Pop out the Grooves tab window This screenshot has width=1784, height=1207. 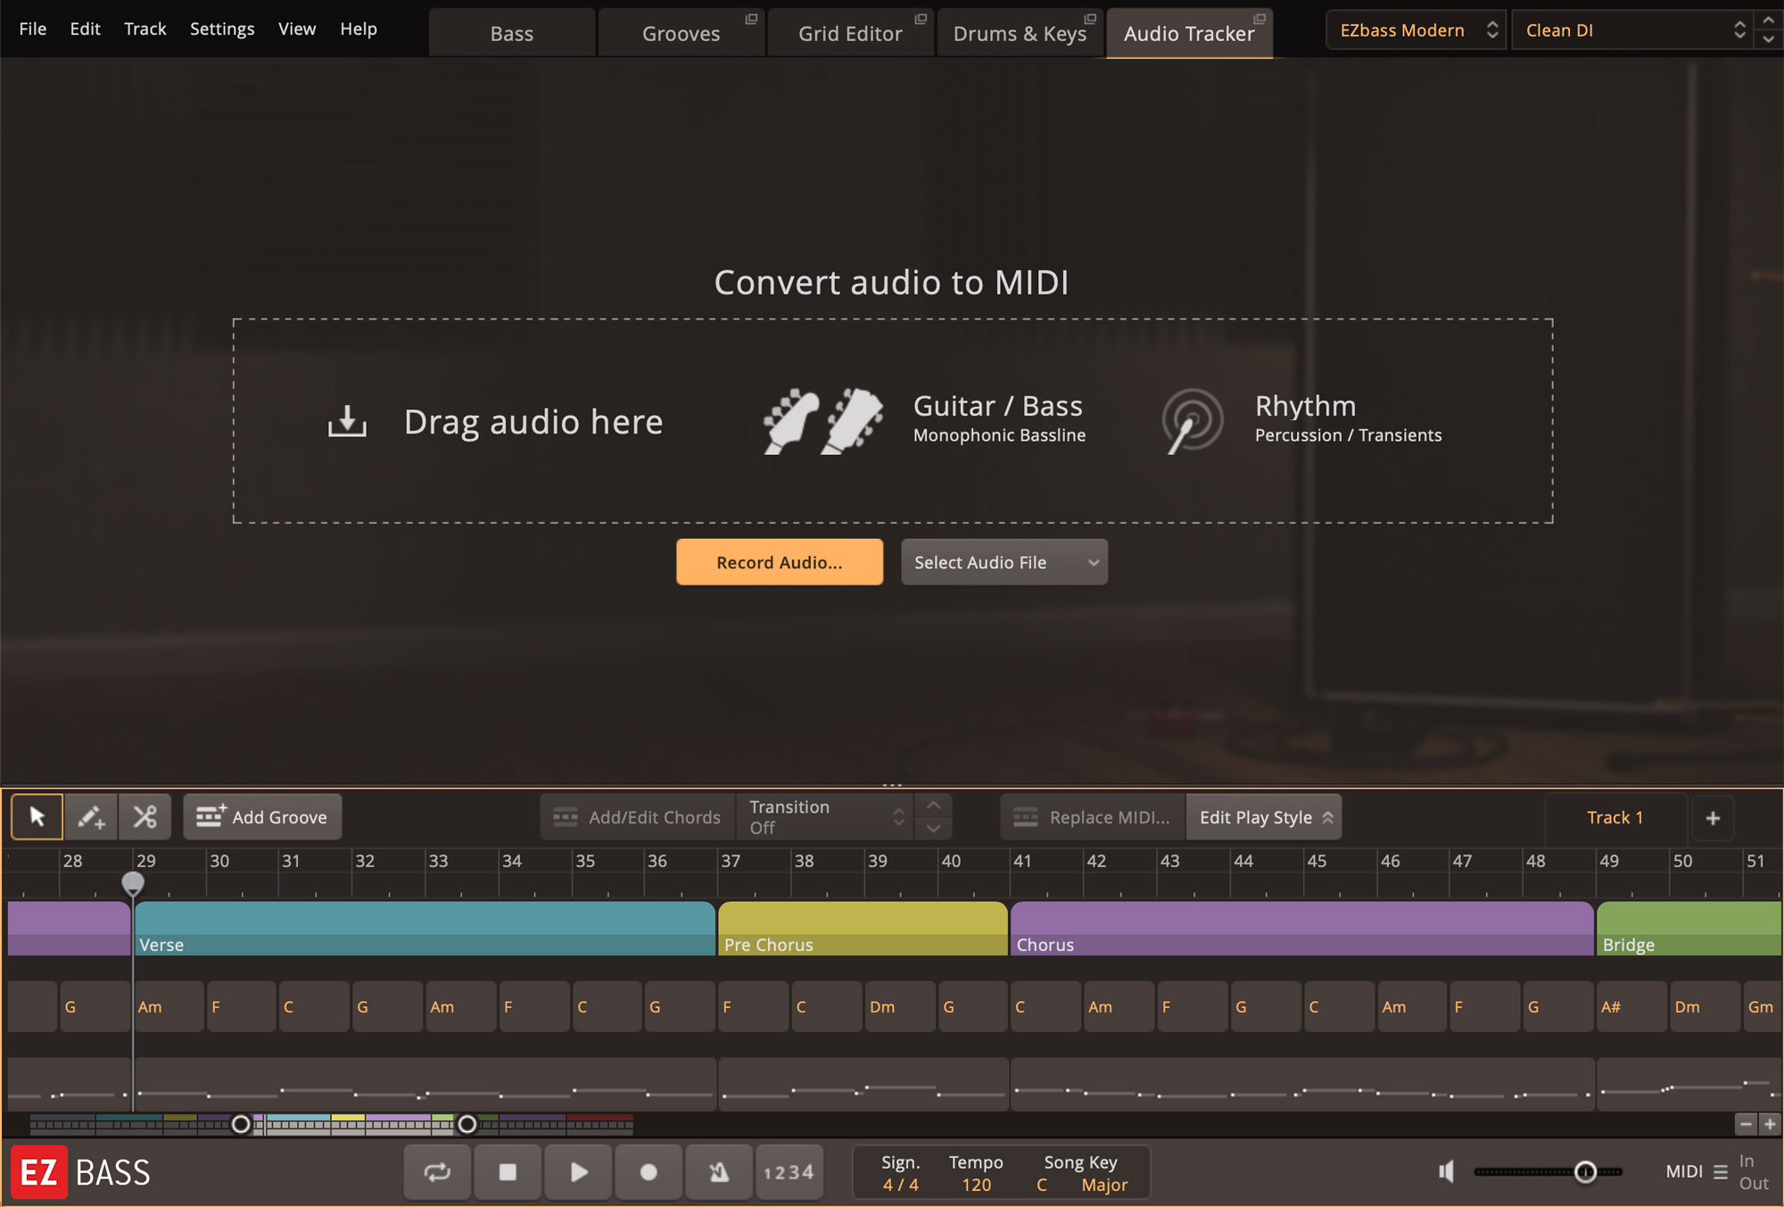click(751, 19)
